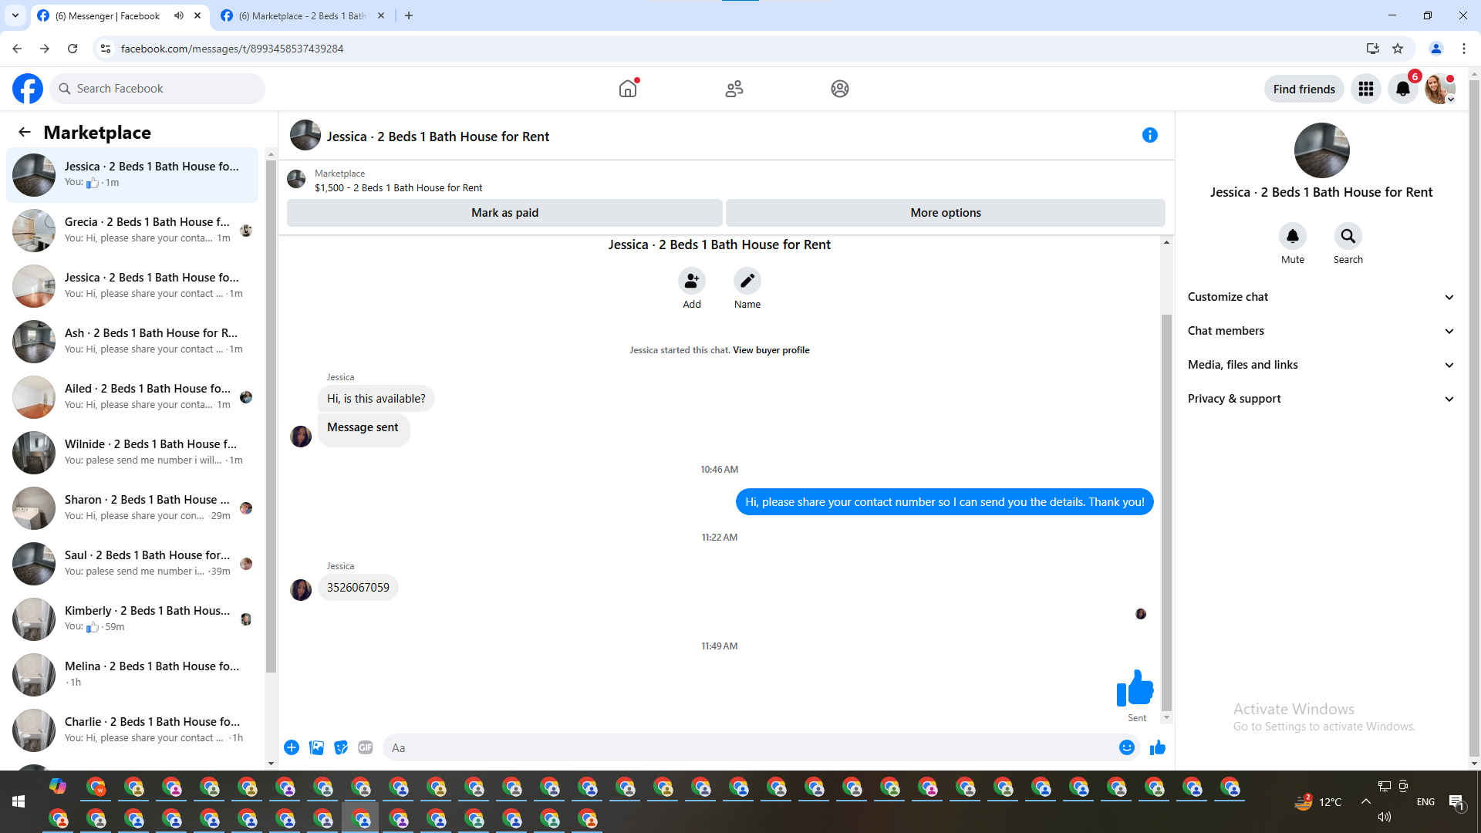Open Melina's house rental conversation
This screenshot has width=1481, height=833.
point(133,675)
